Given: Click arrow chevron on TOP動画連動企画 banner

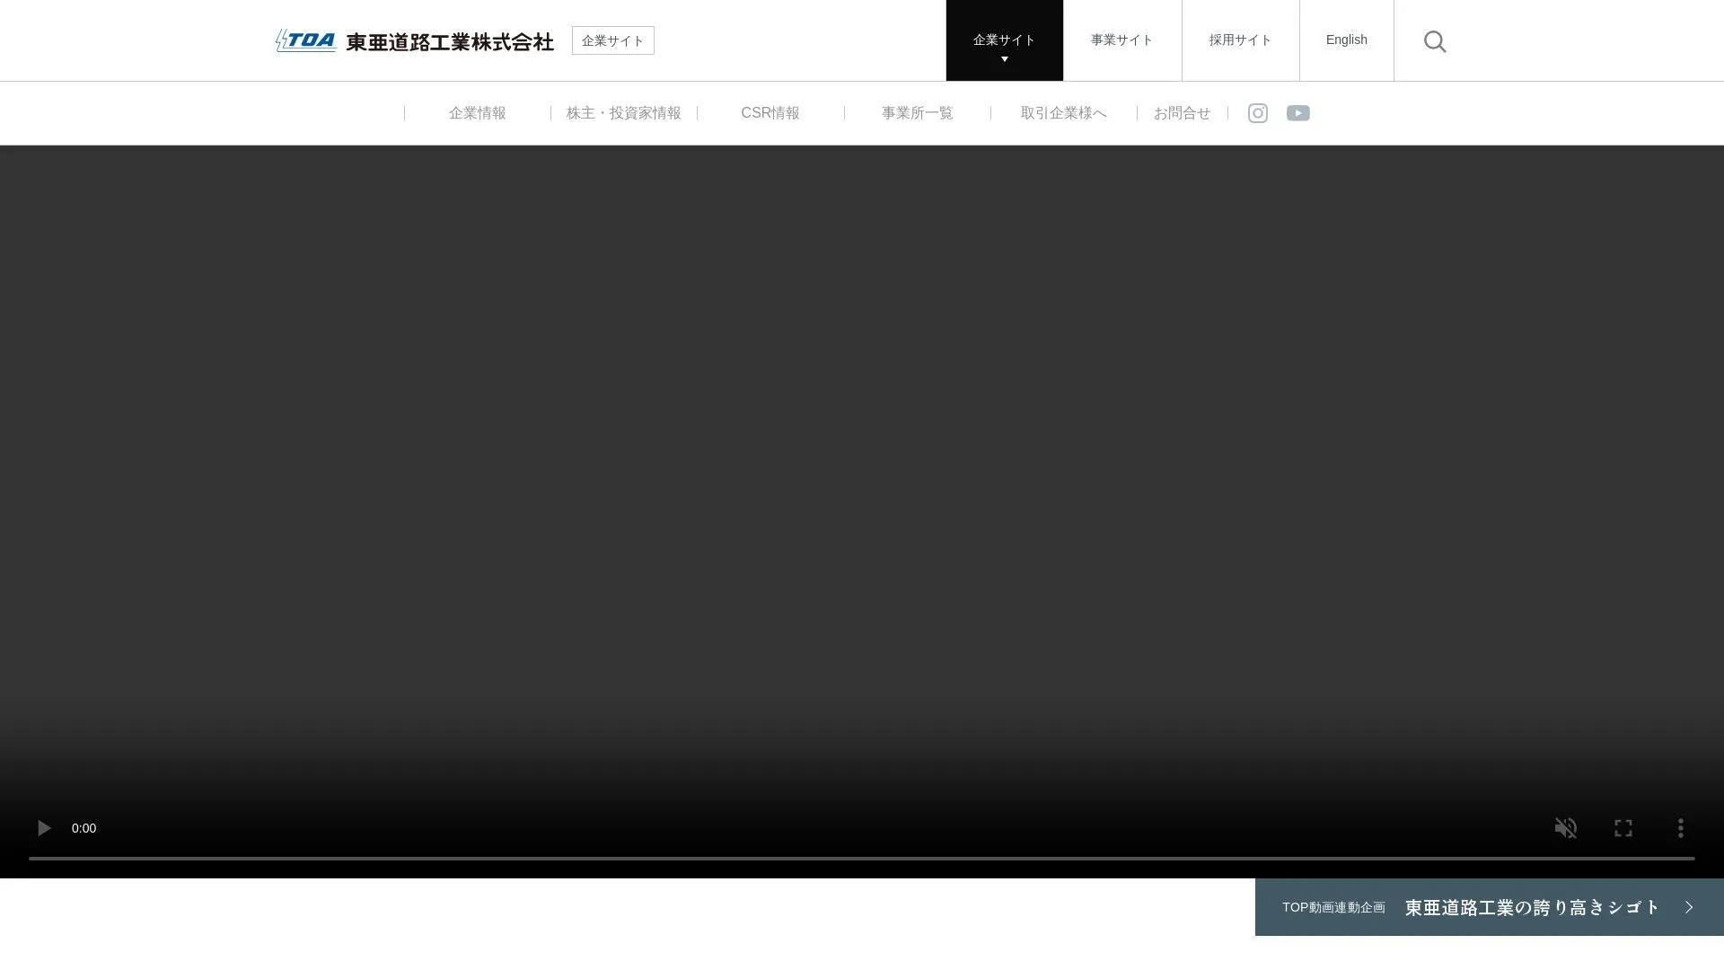Looking at the screenshot, I should 1688,907.
